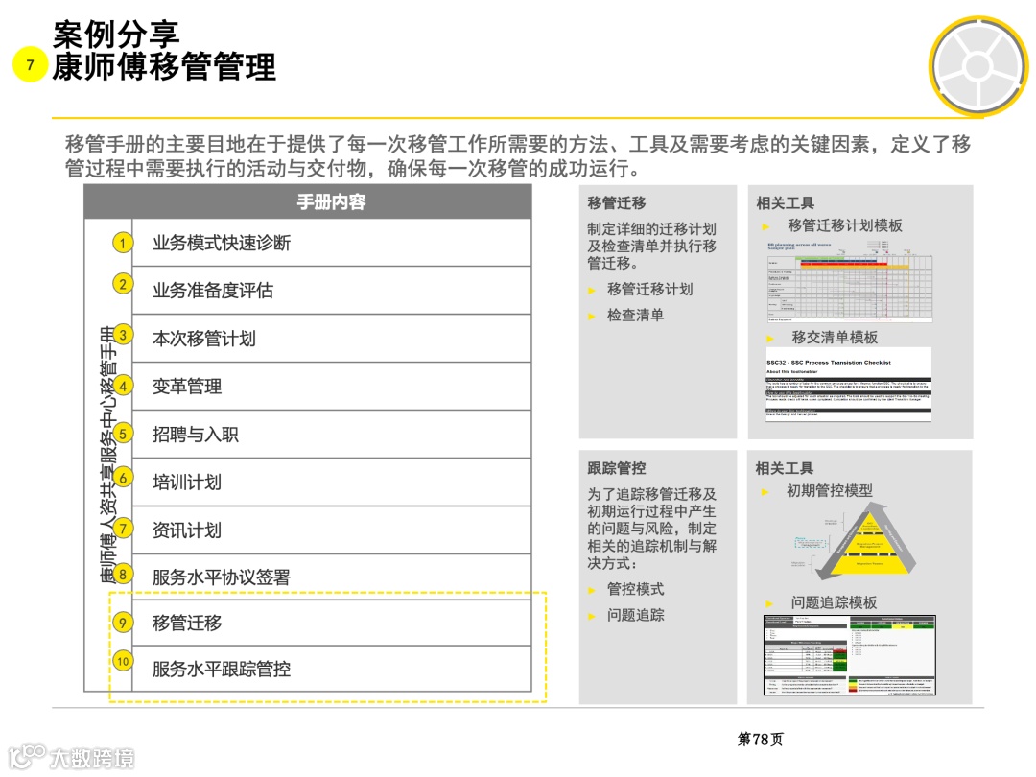The width and height of the screenshot is (1036, 777).
Task: Select the row 培训计划
Action: click(332, 483)
